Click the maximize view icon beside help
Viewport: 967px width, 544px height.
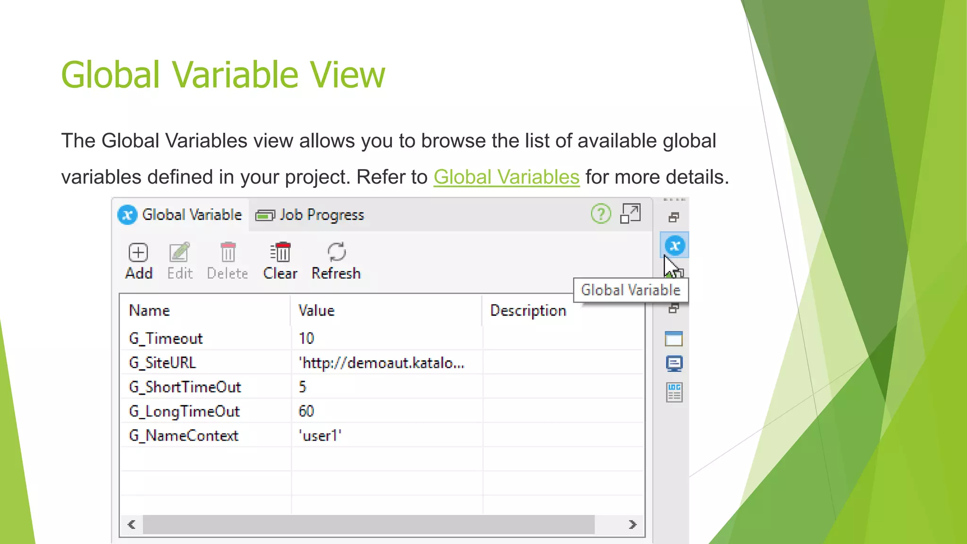[630, 213]
